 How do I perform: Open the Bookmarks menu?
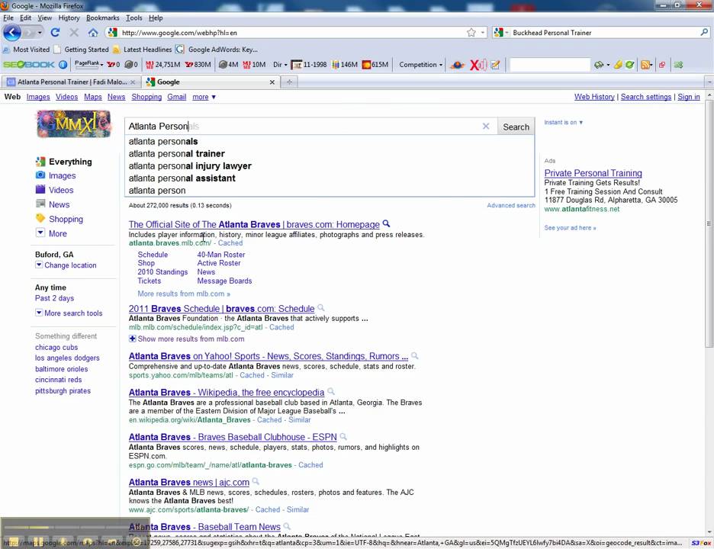[102, 18]
